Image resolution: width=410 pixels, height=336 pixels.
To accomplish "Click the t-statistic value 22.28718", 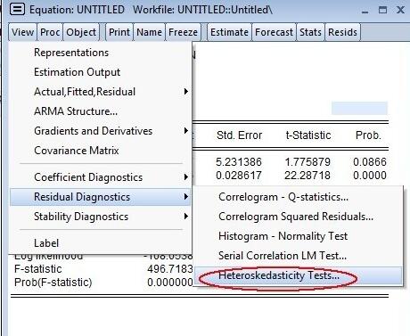I will [x=307, y=176].
